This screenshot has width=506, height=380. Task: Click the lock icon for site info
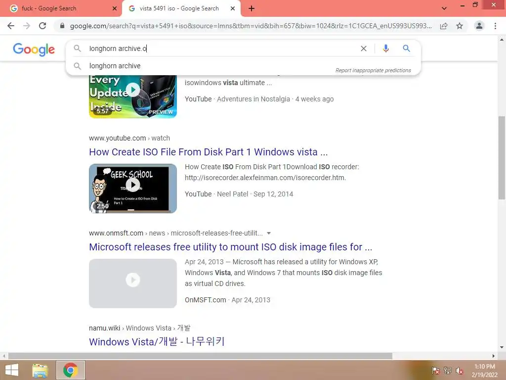pos(62,26)
